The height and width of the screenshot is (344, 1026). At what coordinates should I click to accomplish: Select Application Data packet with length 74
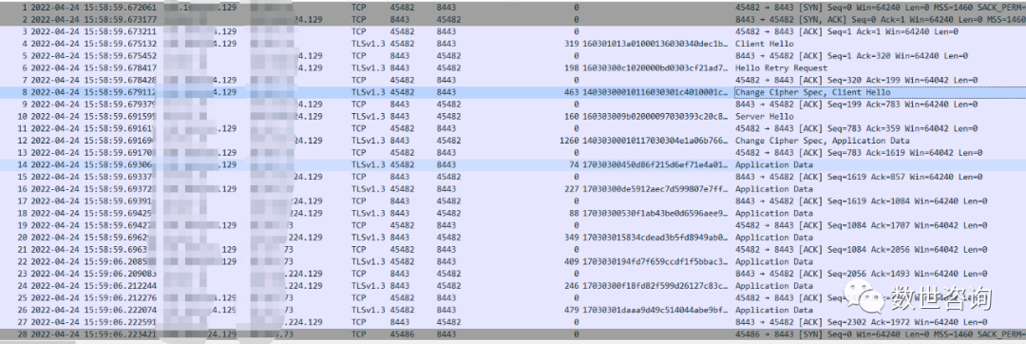click(x=513, y=164)
